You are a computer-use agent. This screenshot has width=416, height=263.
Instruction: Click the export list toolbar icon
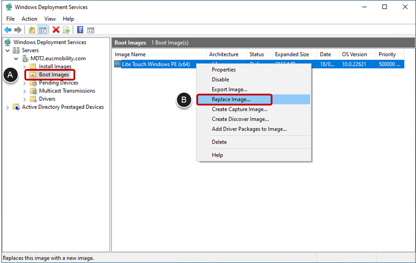[x=66, y=30]
